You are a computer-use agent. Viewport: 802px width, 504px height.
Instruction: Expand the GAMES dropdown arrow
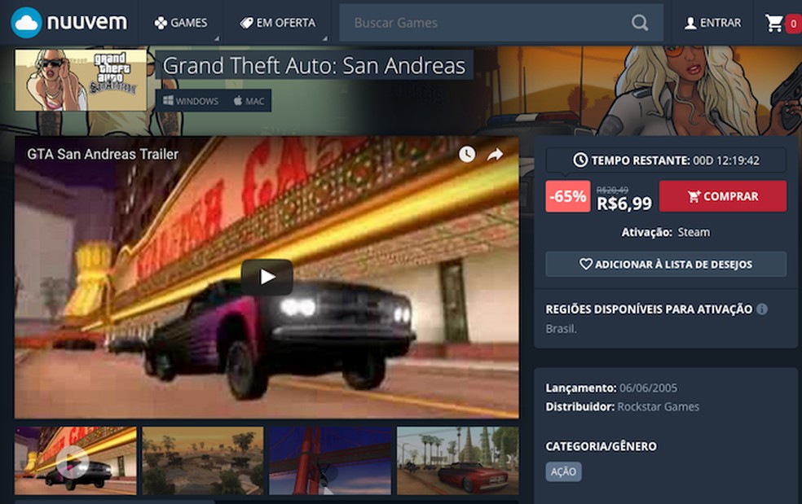tap(216, 38)
